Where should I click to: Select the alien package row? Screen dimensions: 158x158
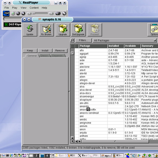click(116, 77)
